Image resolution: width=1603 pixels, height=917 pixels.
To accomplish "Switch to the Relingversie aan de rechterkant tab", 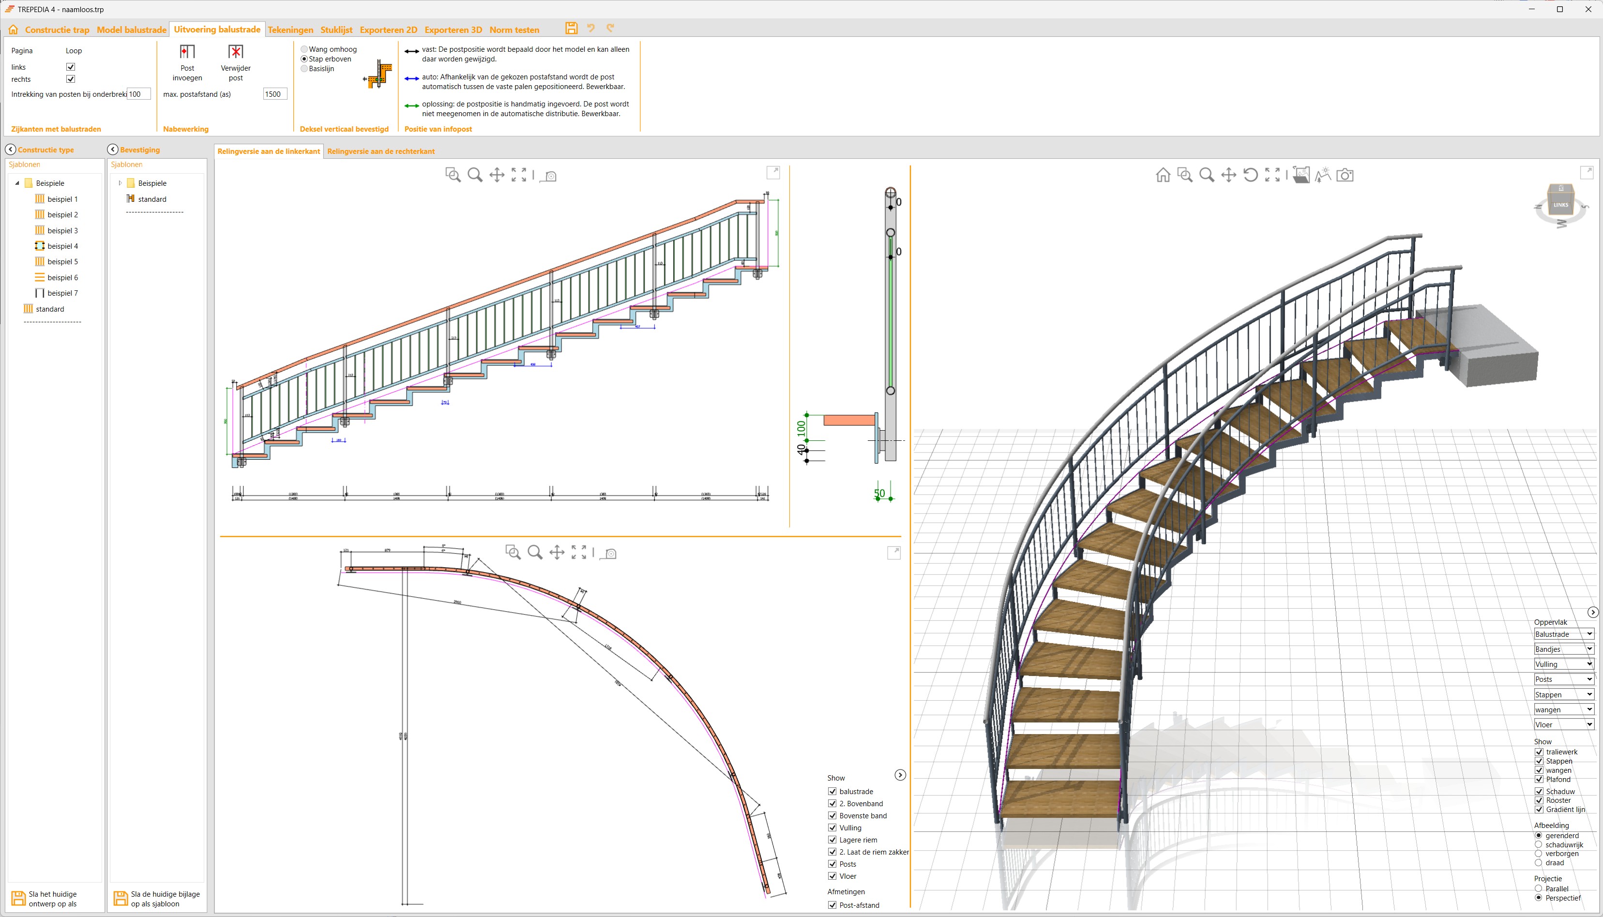I will [x=380, y=151].
